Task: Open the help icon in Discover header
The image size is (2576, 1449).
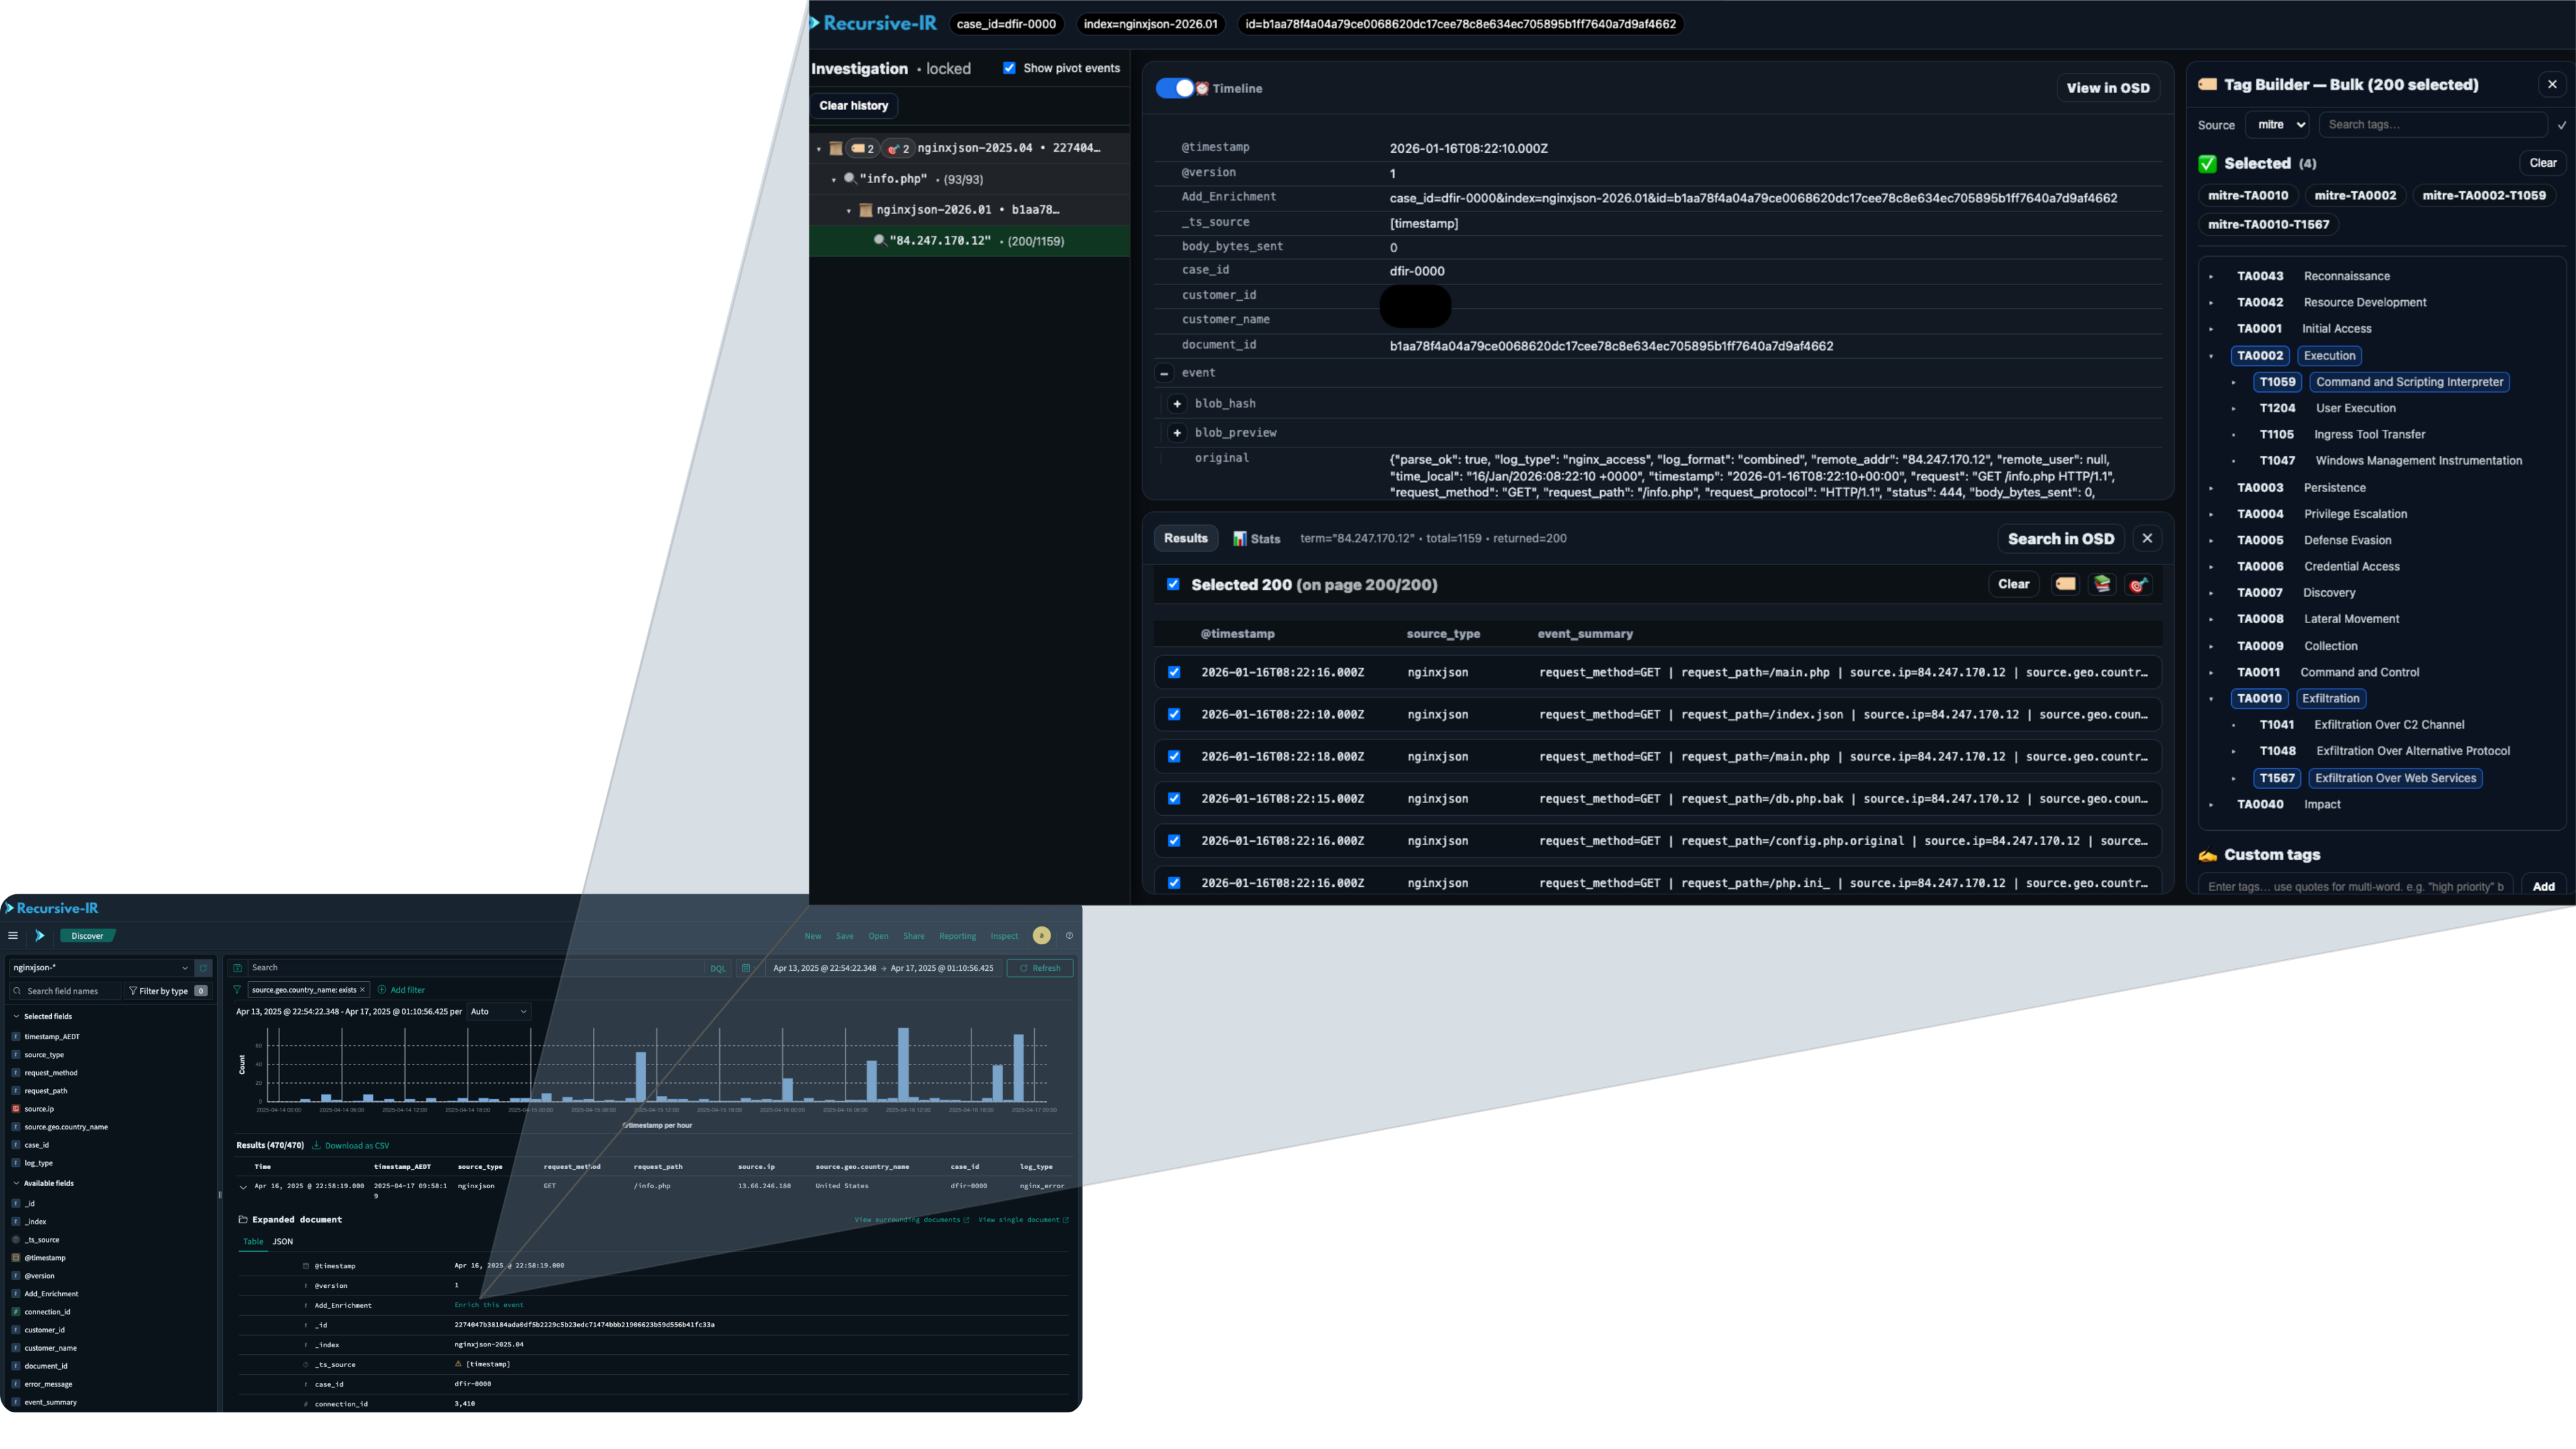Action: 1069,936
